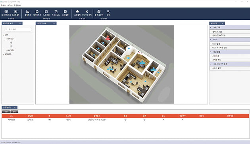Open the CCTV settings entry in the right panel
Screen dimensions: 250x144
click(230, 44)
